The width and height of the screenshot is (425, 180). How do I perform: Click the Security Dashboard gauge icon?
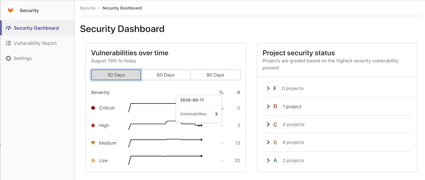click(8, 28)
